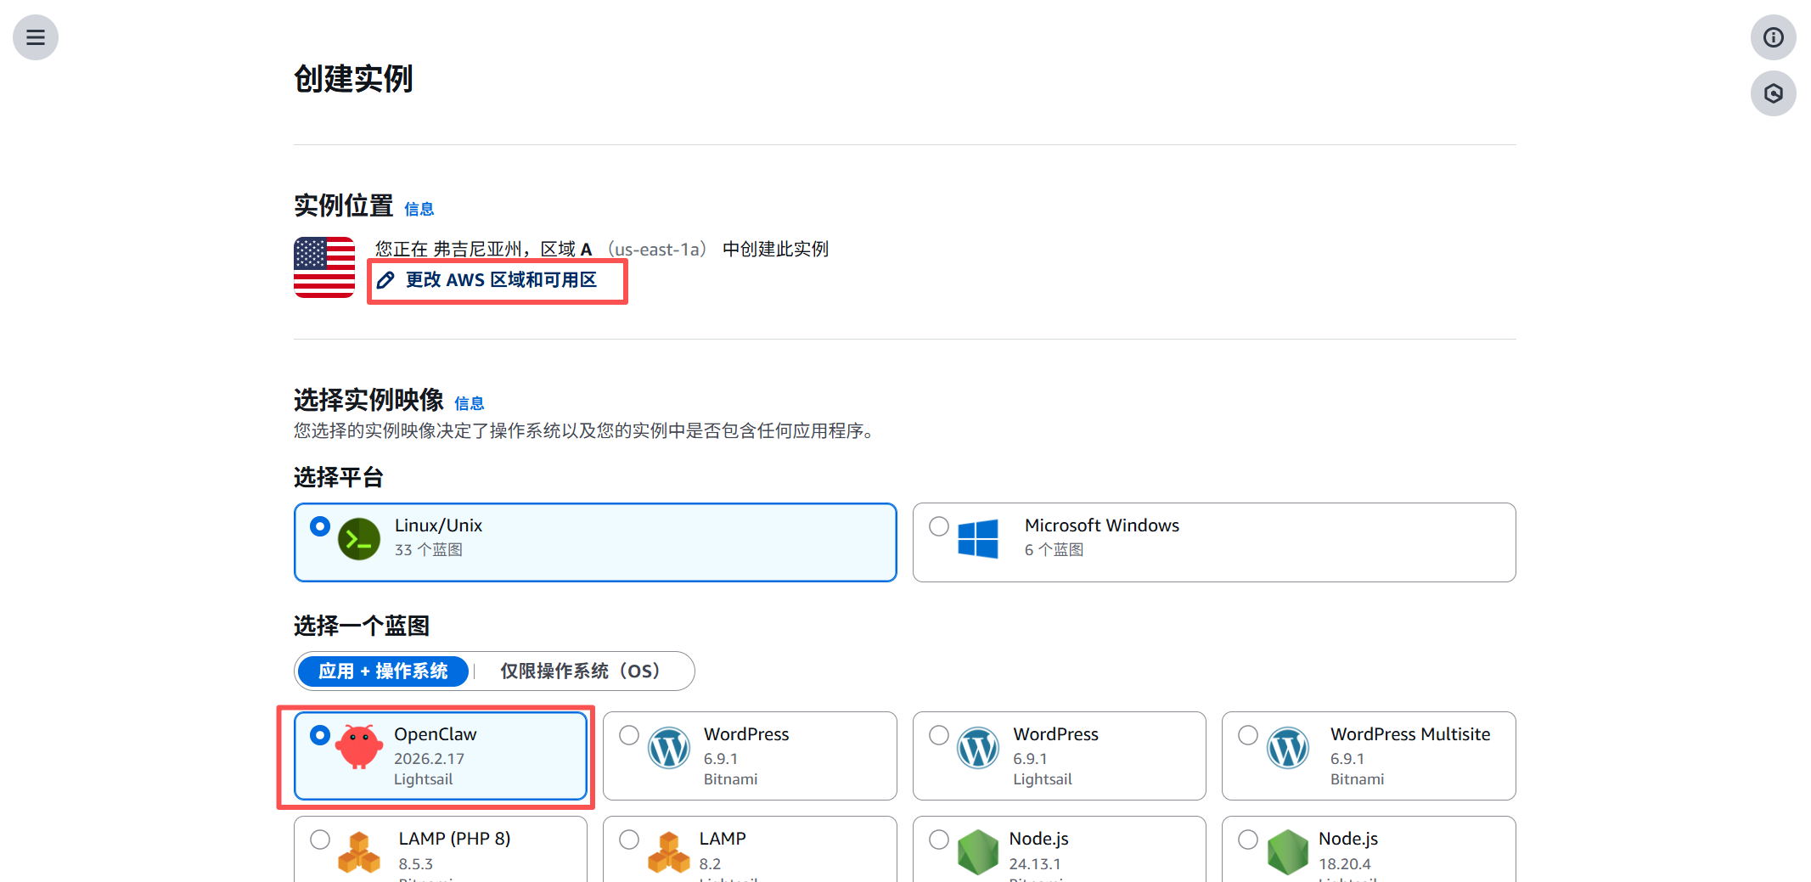Click the Linux/Unix terminal icon

point(359,539)
